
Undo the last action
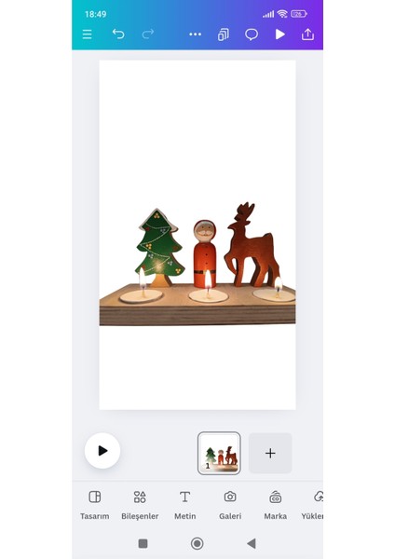click(118, 34)
